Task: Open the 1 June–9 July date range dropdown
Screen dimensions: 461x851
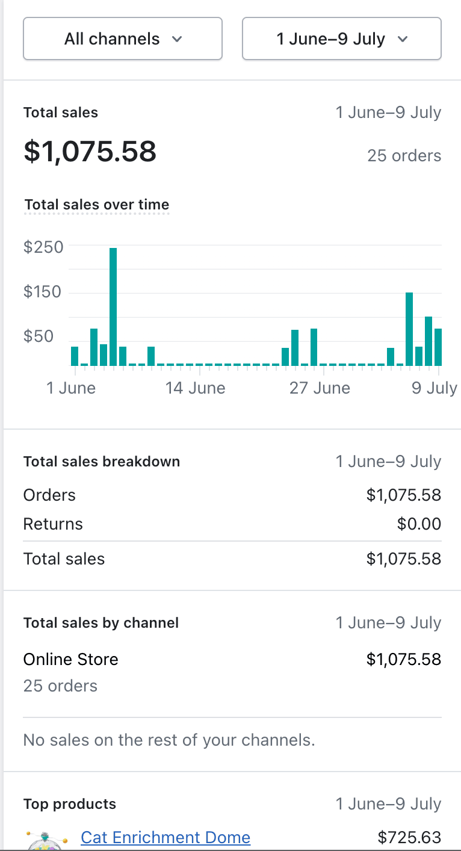Action: point(341,39)
